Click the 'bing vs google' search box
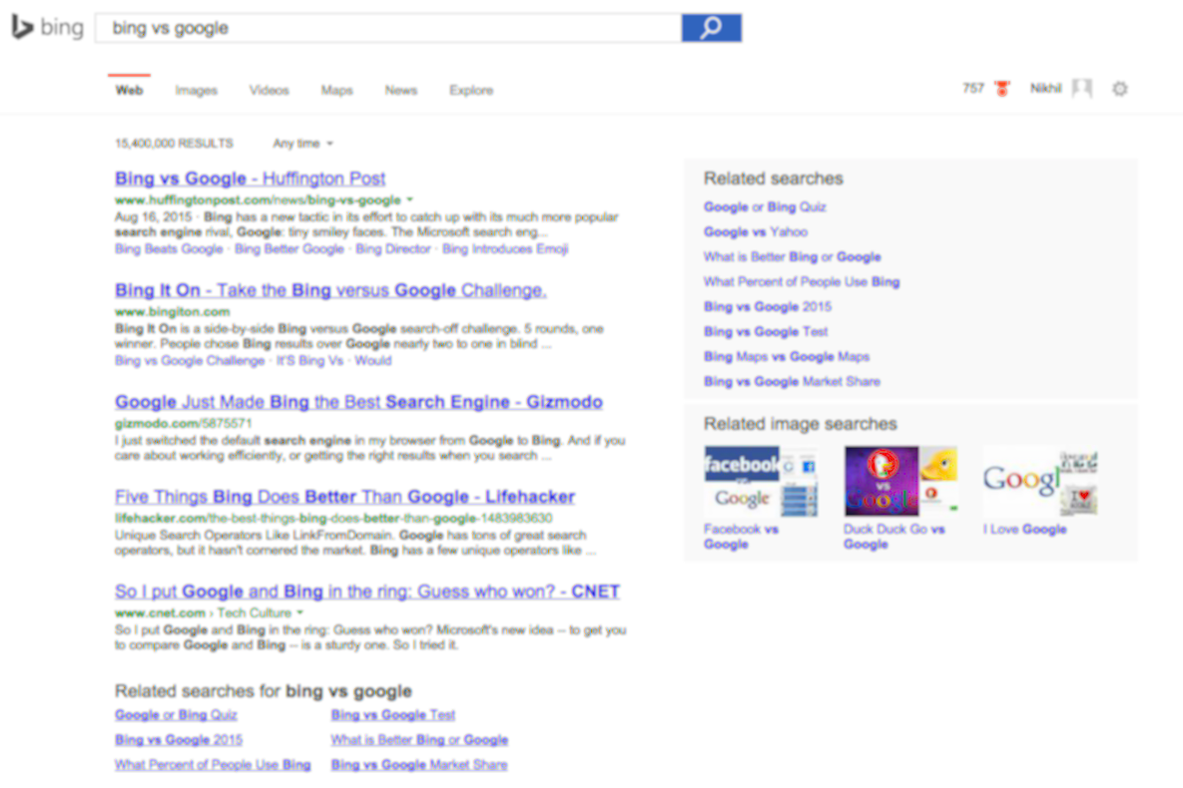Image resolution: width=1183 pixels, height=788 pixels. pyautogui.click(x=387, y=28)
